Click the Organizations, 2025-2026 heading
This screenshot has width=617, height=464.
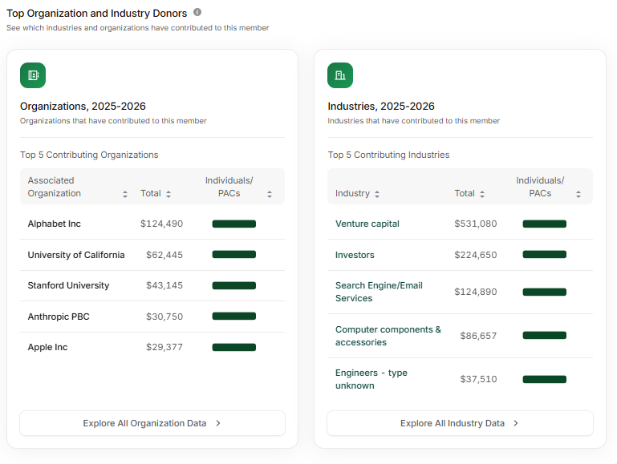(83, 107)
